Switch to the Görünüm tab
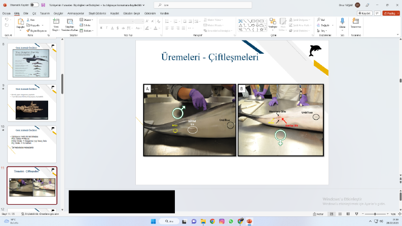The image size is (402, 226). point(150,13)
